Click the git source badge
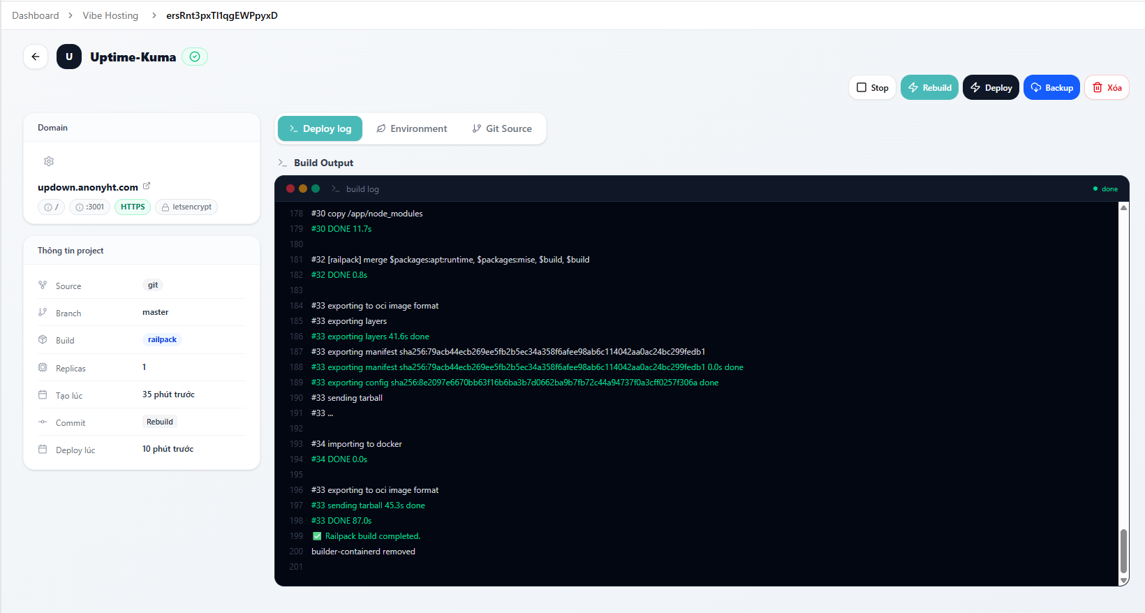The width and height of the screenshot is (1145, 613). (x=153, y=285)
